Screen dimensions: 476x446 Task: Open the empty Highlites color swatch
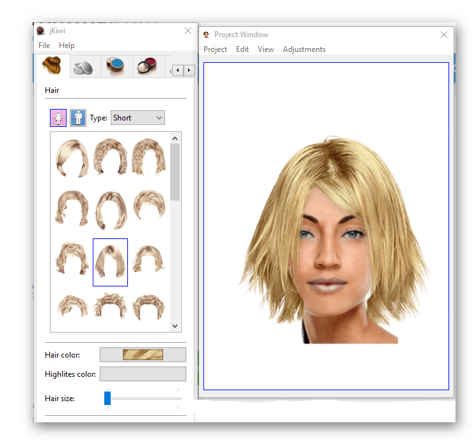pos(143,374)
